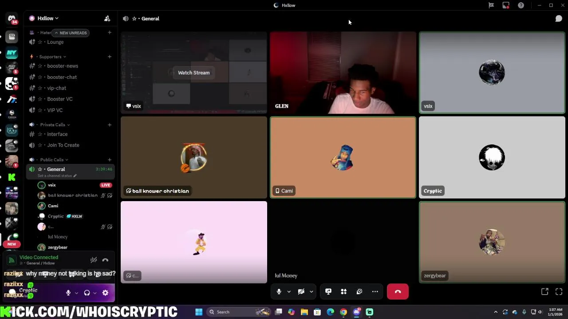Pop out the call window
This screenshot has width=568, height=319.
544,292
